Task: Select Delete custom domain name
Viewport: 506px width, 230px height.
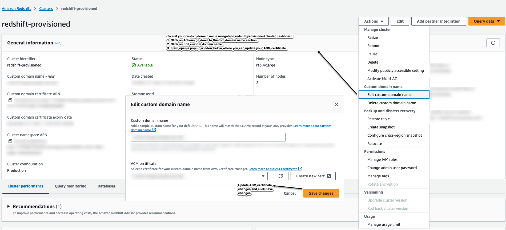Action: click(394, 103)
